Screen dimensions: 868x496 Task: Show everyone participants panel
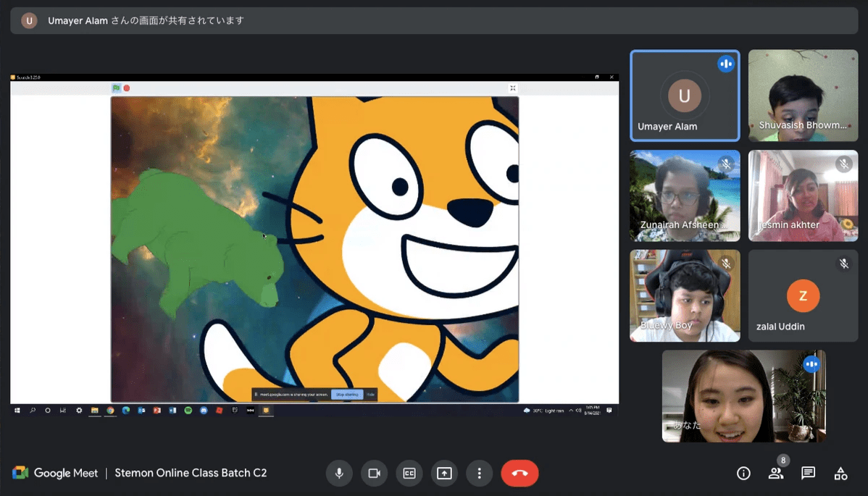pos(775,474)
